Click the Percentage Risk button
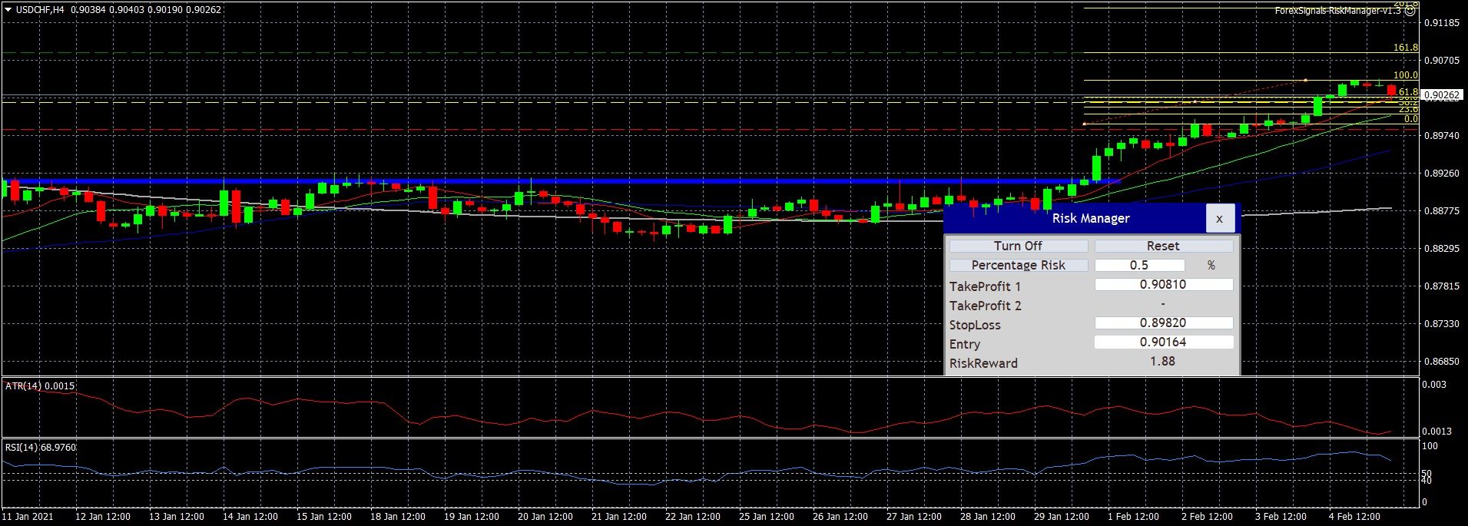This screenshot has width=1468, height=526. coord(1019,265)
